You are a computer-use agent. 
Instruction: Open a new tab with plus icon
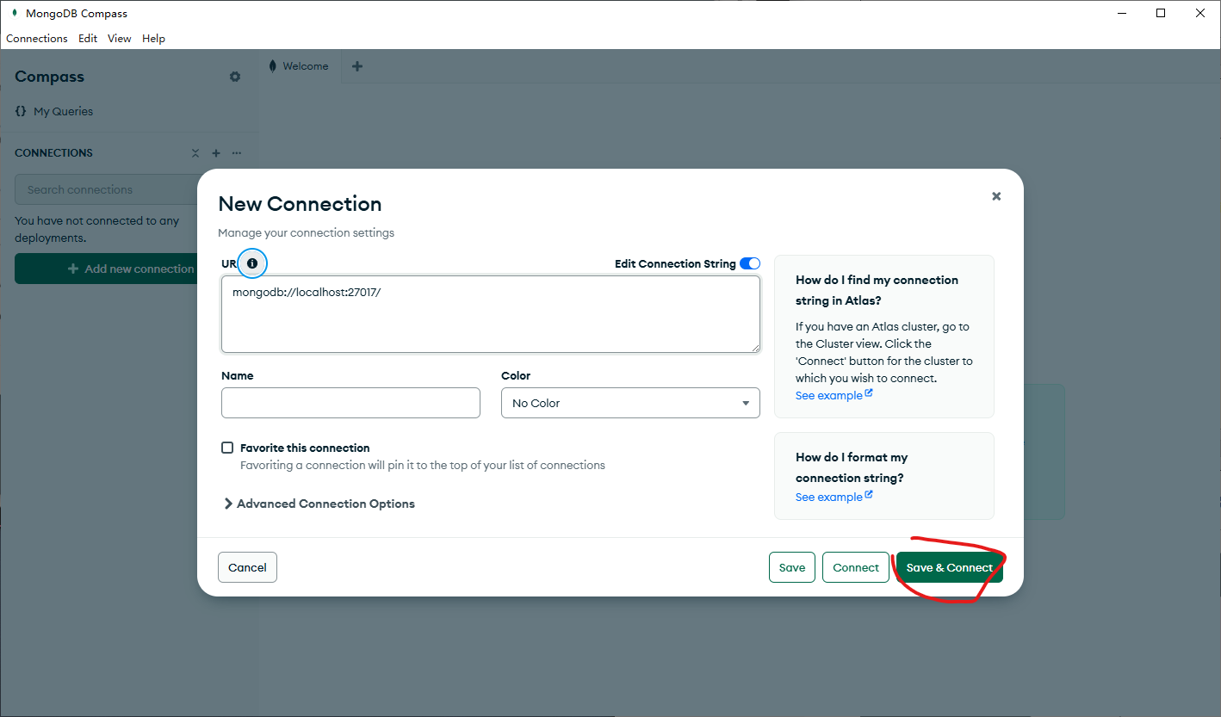(x=357, y=66)
